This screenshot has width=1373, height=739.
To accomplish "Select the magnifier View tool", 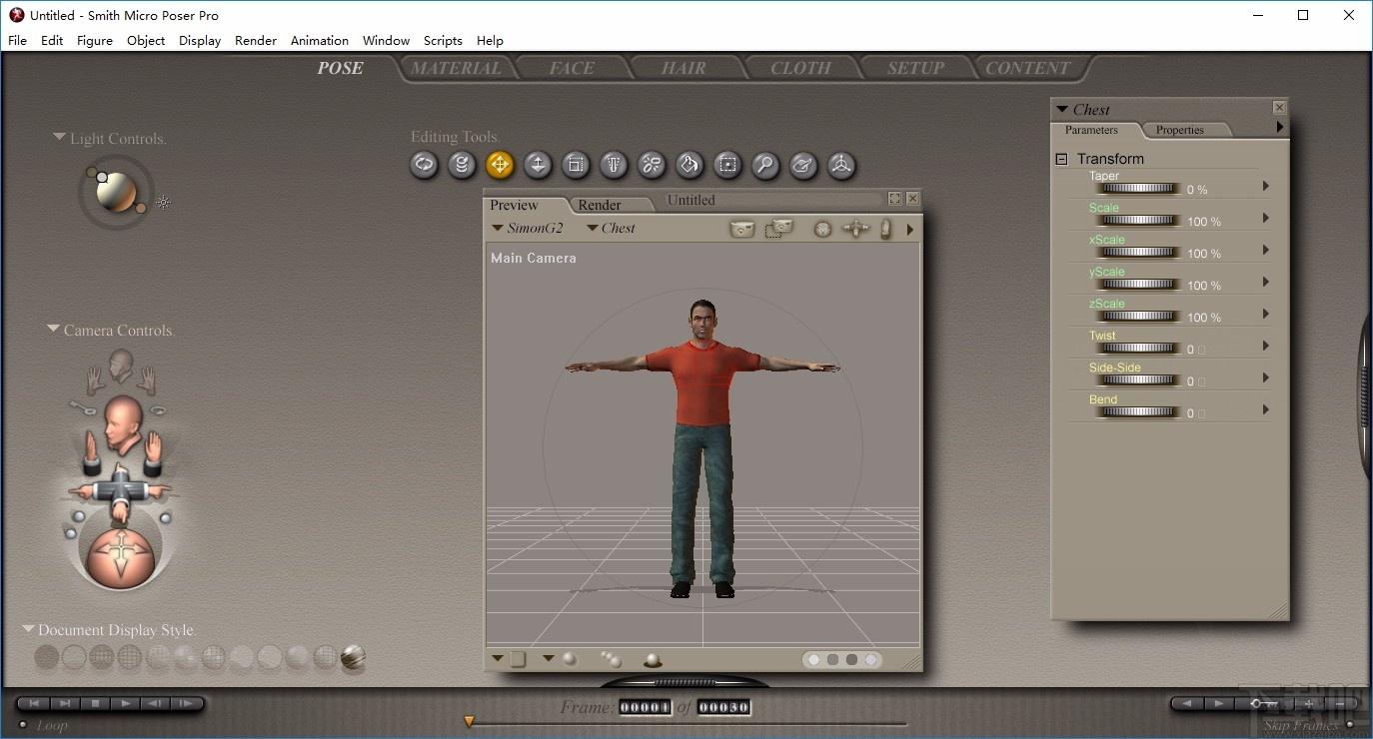I will tap(765, 165).
